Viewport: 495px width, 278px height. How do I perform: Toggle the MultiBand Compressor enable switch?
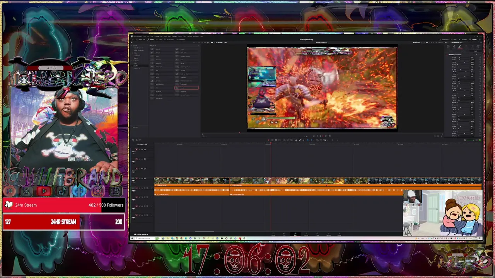pos(447,54)
